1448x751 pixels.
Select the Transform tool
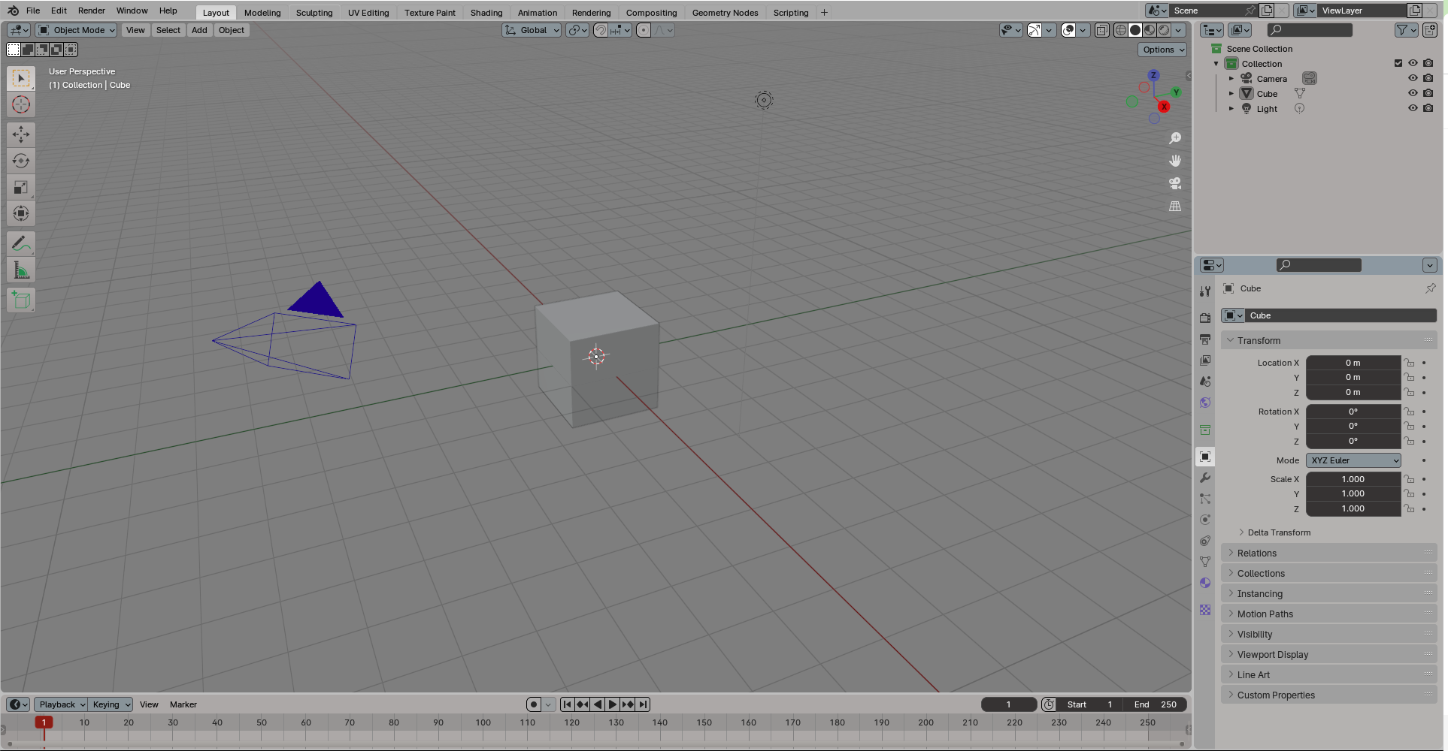pos(21,213)
